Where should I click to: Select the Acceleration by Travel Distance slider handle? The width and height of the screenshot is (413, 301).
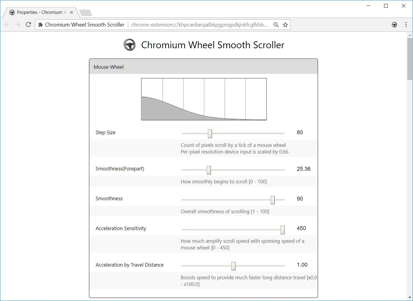point(233,266)
